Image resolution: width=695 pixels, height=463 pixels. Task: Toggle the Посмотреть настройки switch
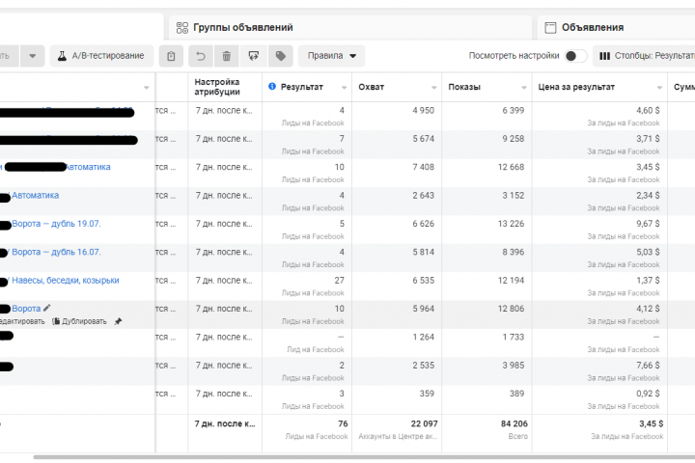click(575, 56)
